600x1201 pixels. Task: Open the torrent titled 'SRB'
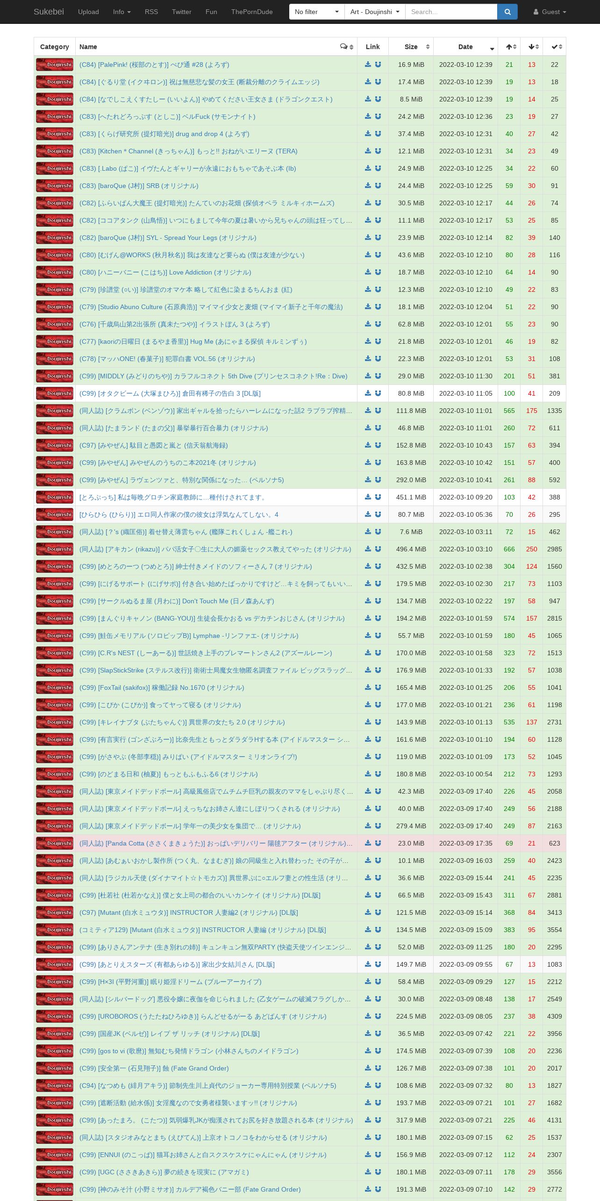(x=139, y=186)
